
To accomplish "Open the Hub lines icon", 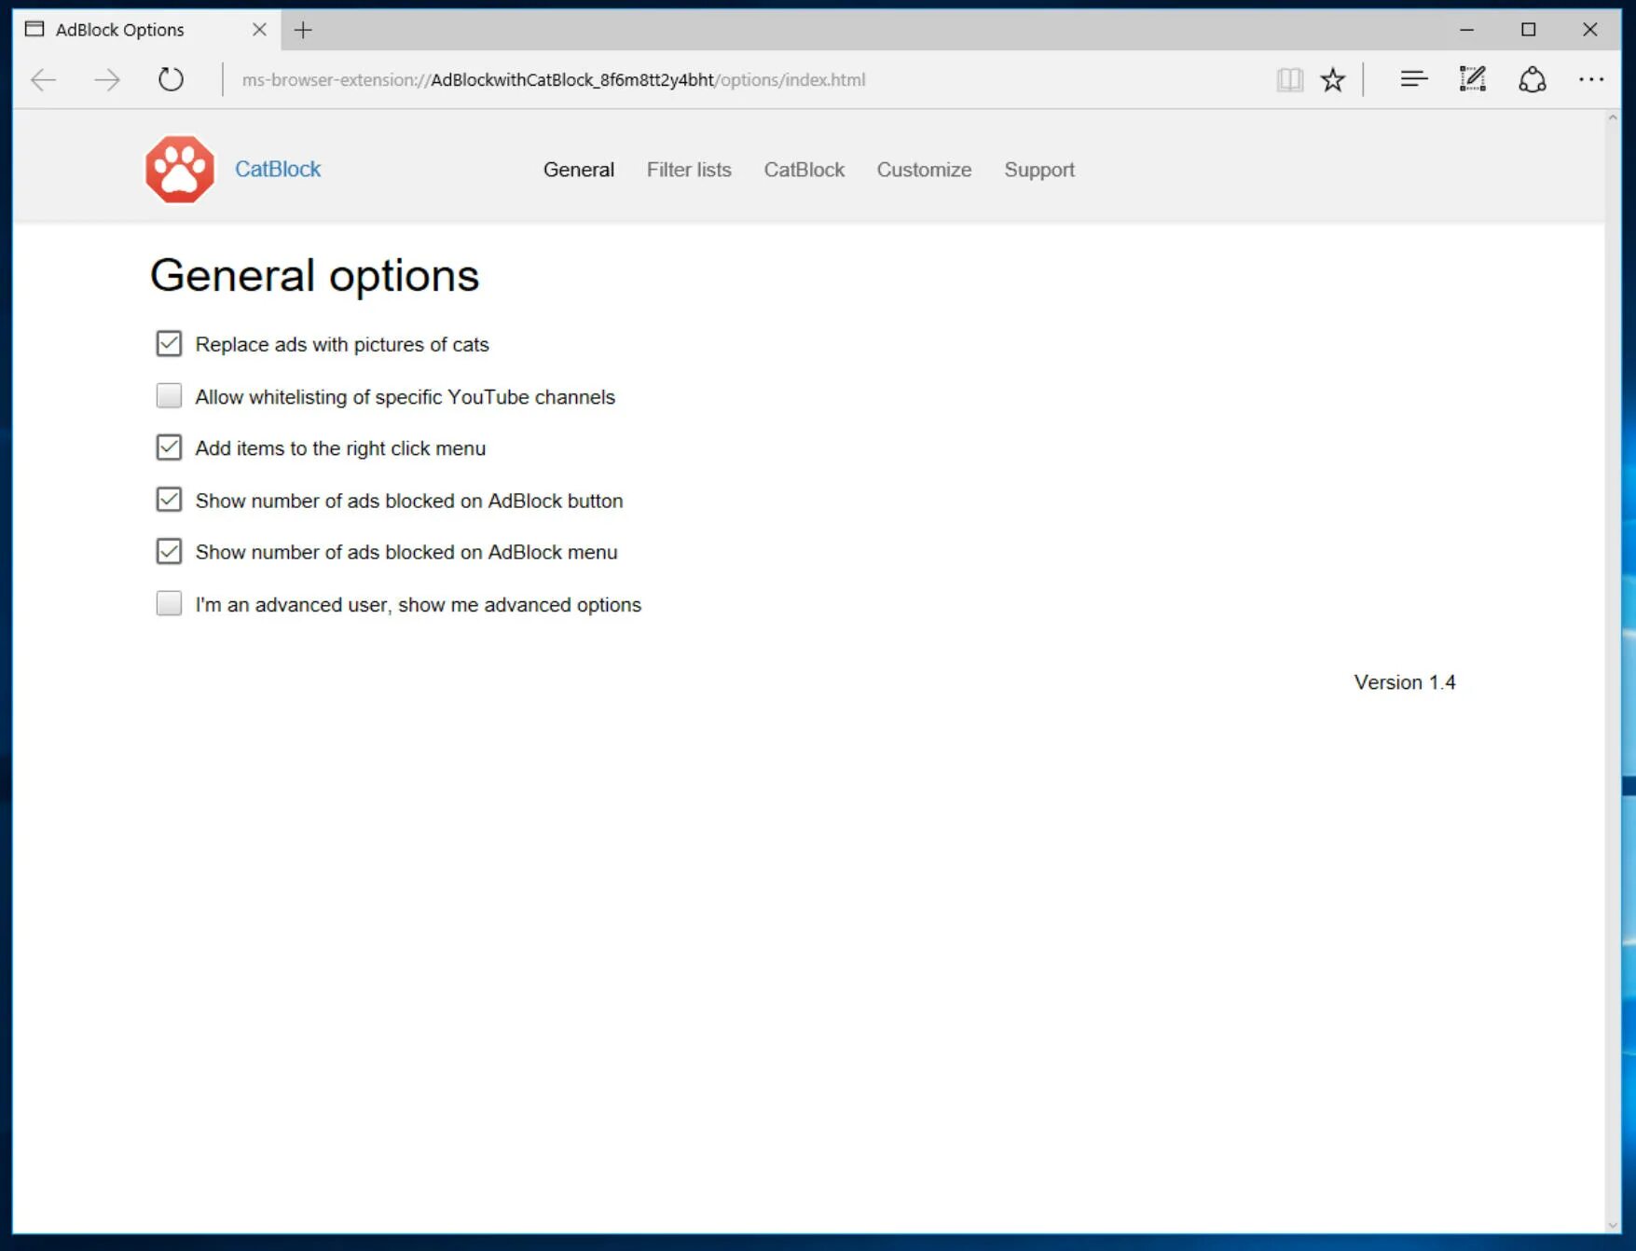I will 1414,79.
